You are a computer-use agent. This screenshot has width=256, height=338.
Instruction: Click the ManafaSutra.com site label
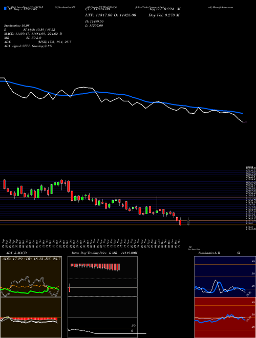[221, 7]
